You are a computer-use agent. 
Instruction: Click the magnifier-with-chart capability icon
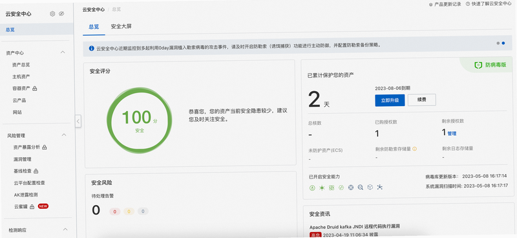(x=361, y=188)
